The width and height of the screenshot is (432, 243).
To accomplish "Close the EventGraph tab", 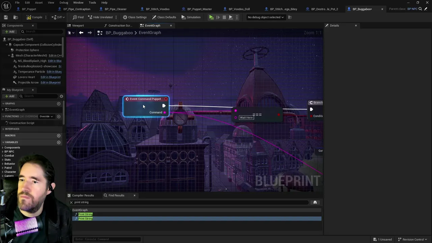I will (171, 26).
